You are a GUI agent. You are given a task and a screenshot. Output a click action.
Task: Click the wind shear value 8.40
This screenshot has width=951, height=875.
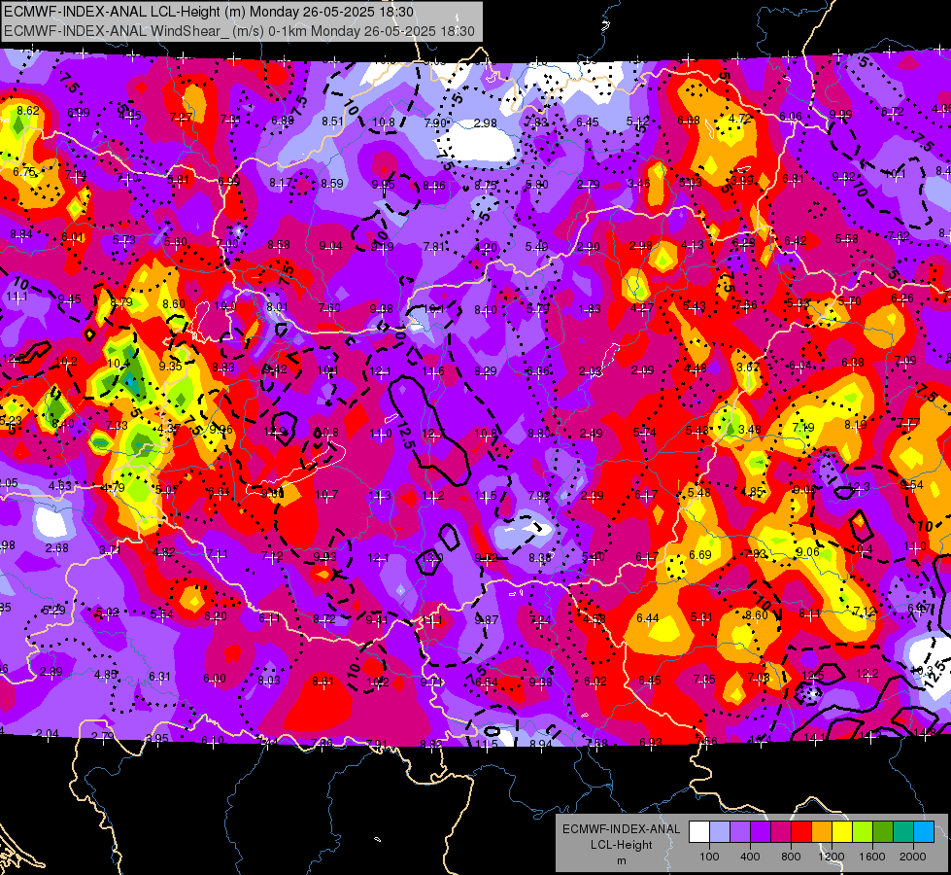pyautogui.click(x=63, y=423)
